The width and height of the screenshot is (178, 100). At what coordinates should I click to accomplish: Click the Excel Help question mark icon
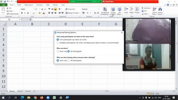(168, 5)
